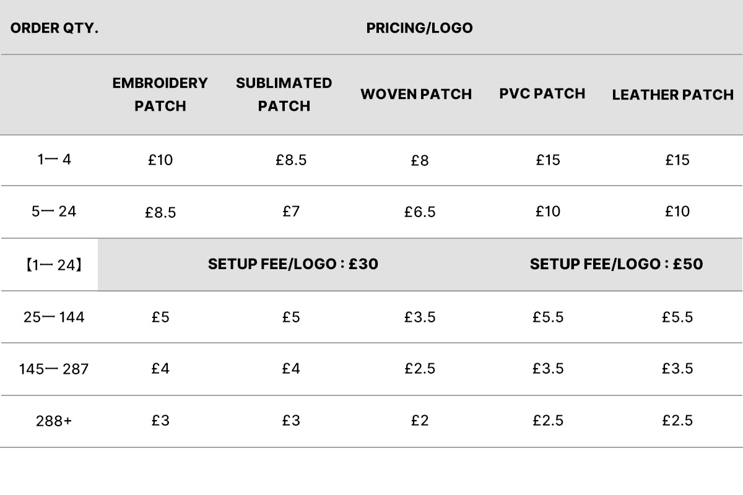Image resolution: width=743 pixels, height=495 pixels.
Task: Click the 25—144 quantity row label
Action: (x=54, y=317)
